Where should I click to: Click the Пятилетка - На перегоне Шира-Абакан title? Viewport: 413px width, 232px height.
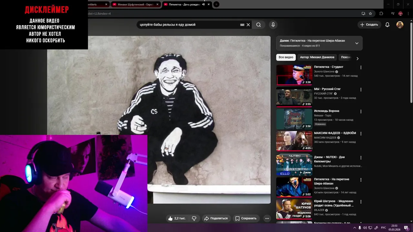click(332, 181)
